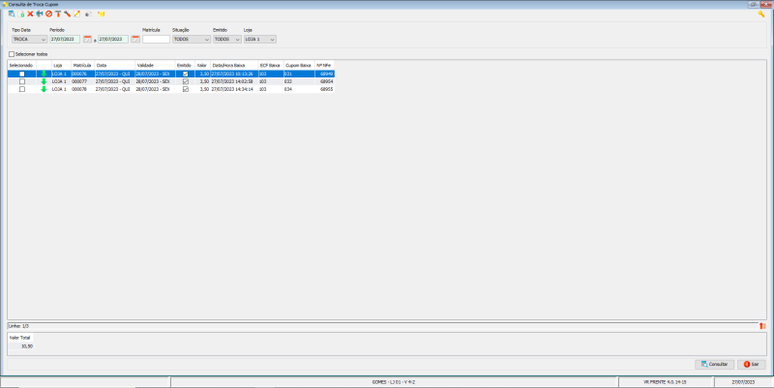774x388 pixels.
Task: Click the green arrow on Matrícula 000077 row
Action: pyautogui.click(x=44, y=81)
